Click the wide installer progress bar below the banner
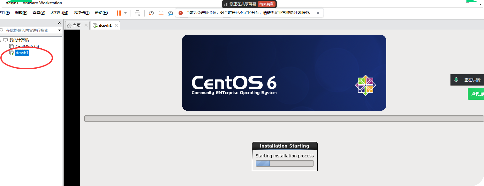 (x=284, y=119)
